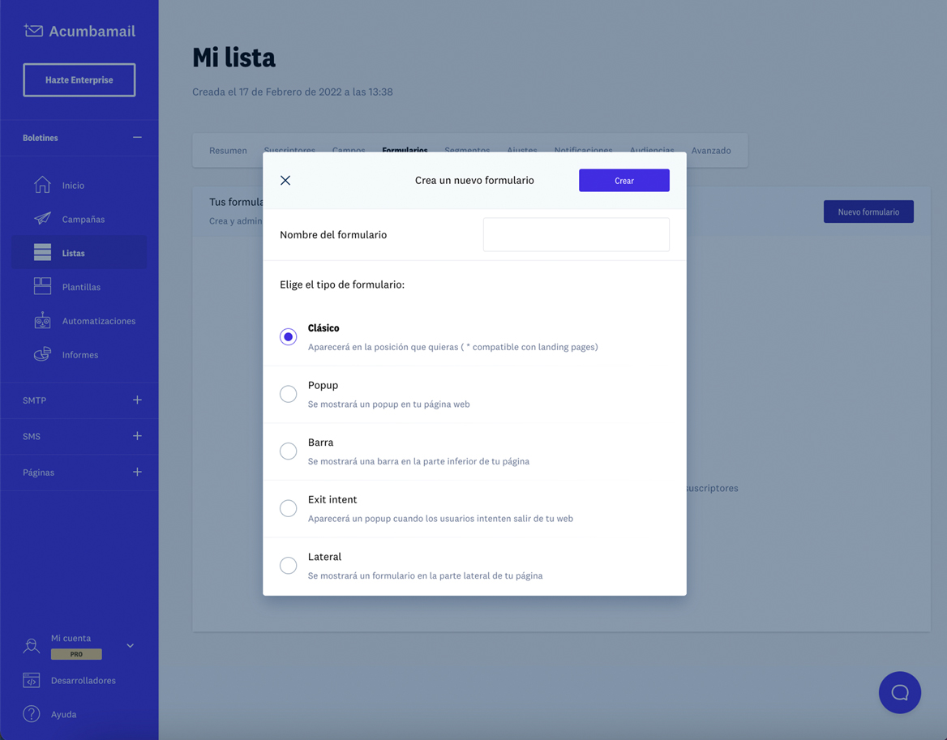947x740 pixels.
Task: Click the Informes pie chart icon
Action: [42, 354]
